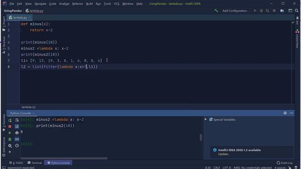The width and height of the screenshot is (301, 169).
Task: Toggle scroll to end in console
Action: pos(17,126)
